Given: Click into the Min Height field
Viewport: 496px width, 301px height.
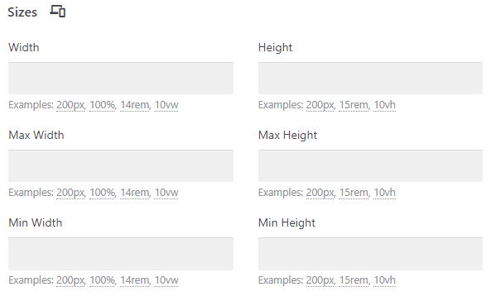Looking at the screenshot, I should 370,254.
